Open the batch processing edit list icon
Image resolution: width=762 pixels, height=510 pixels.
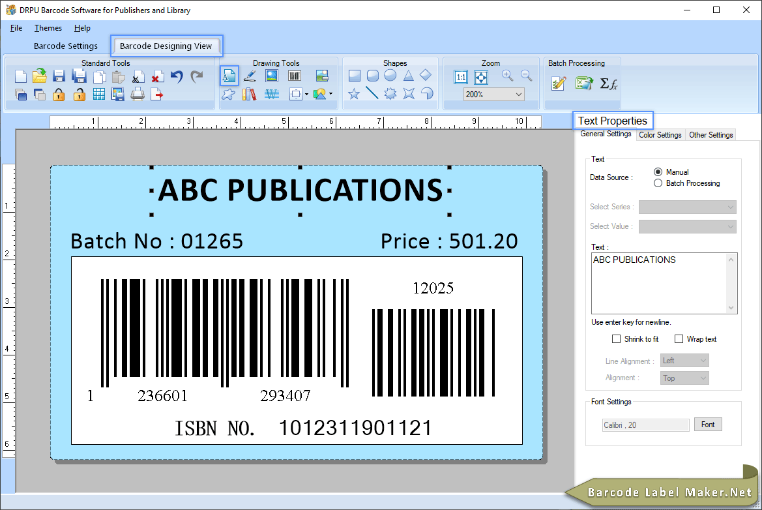559,83
